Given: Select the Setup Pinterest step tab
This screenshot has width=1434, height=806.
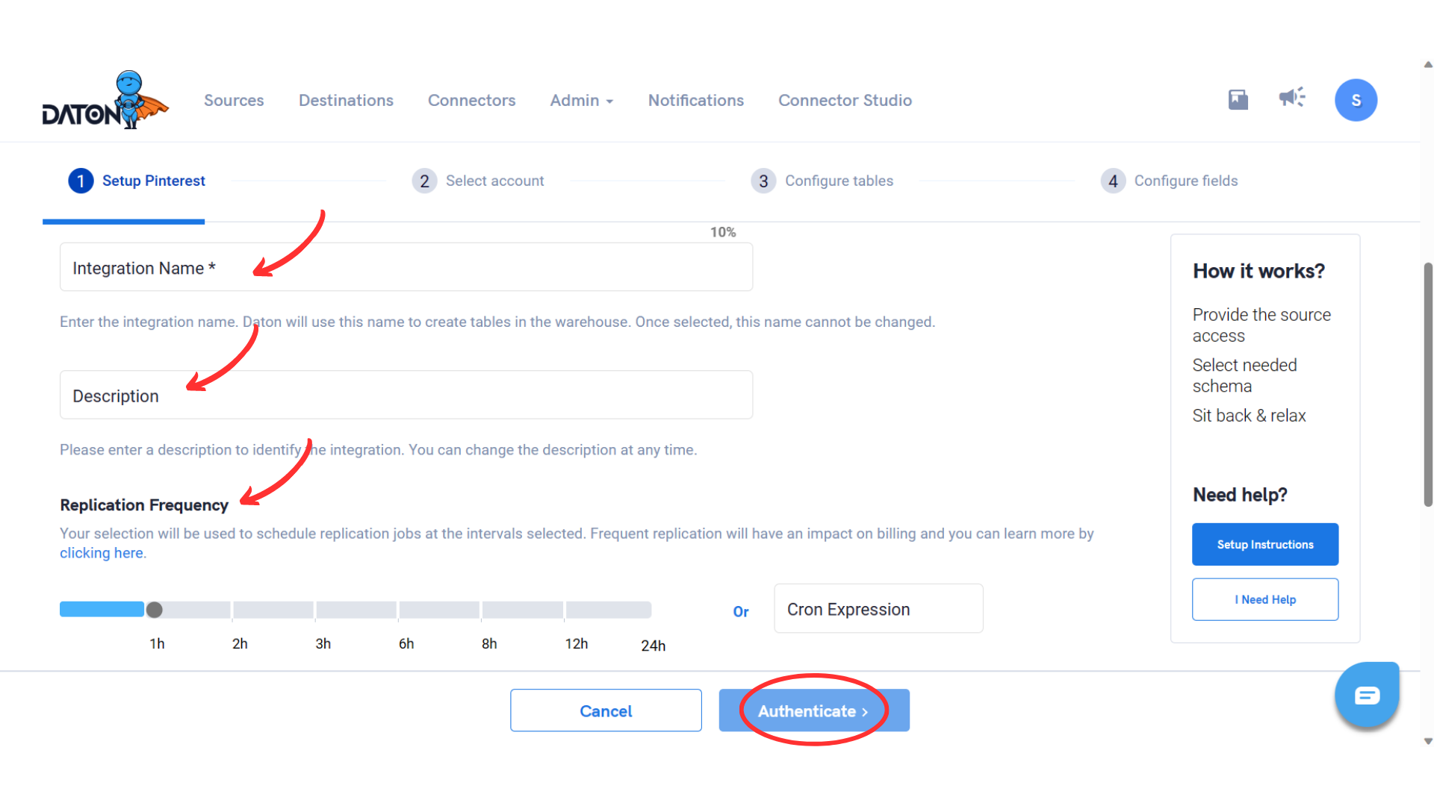Looking at the screenshot, I should coord(137,181).
